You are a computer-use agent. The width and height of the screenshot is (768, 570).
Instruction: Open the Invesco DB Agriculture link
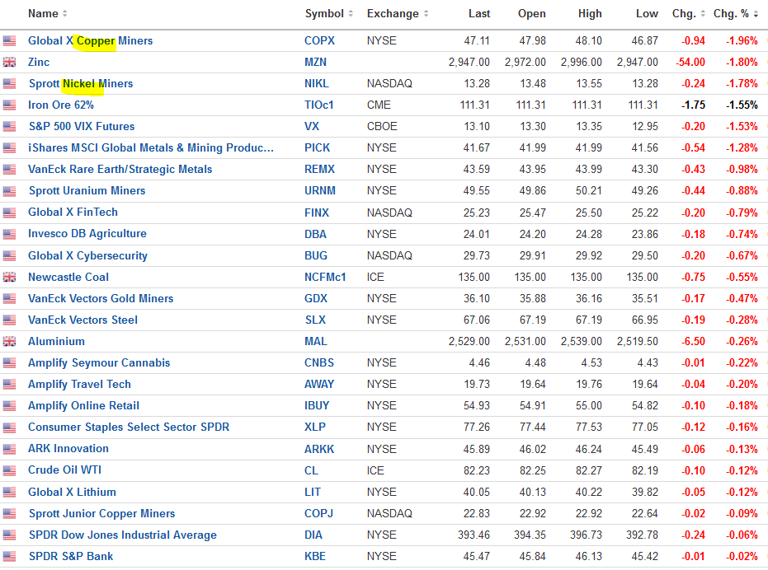point(87,233)
